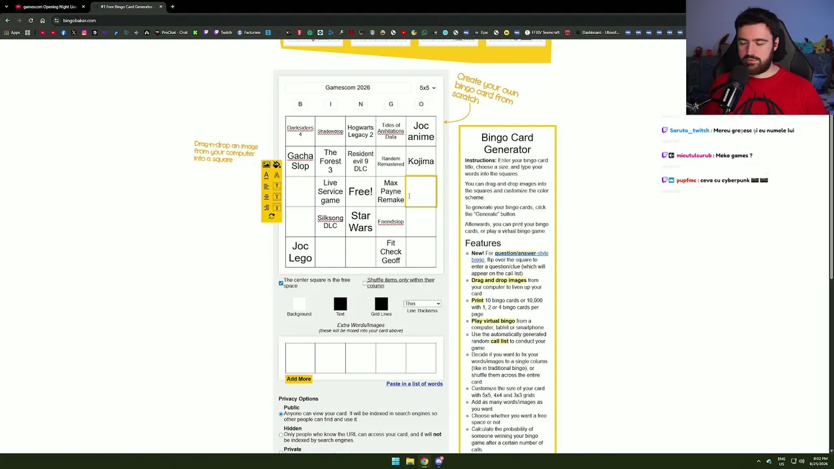The width and height of the screenshot is (834, 469).
Task: Close the Free Bingo Card Generator tab
Action: point(161,7)
